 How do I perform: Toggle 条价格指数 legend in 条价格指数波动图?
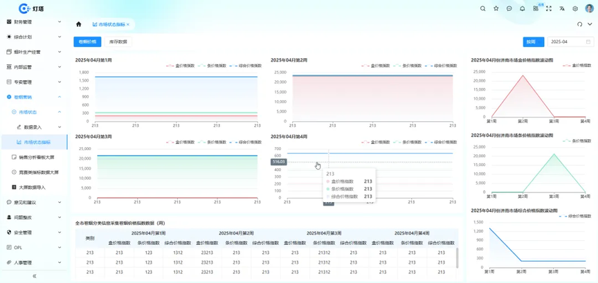coord(577,140)
